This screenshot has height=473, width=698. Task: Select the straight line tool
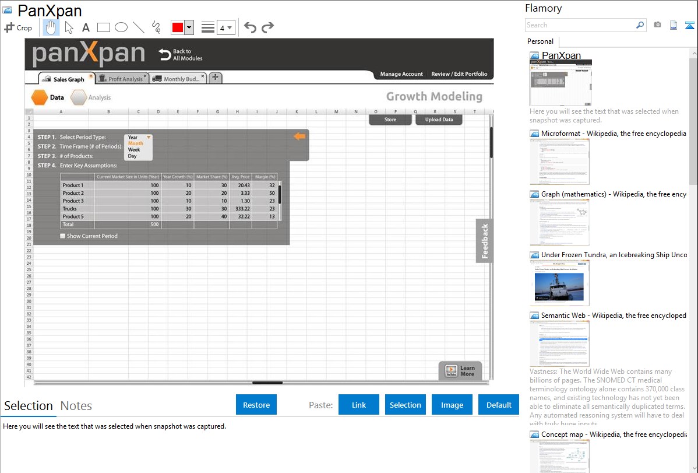coord(139,27)
